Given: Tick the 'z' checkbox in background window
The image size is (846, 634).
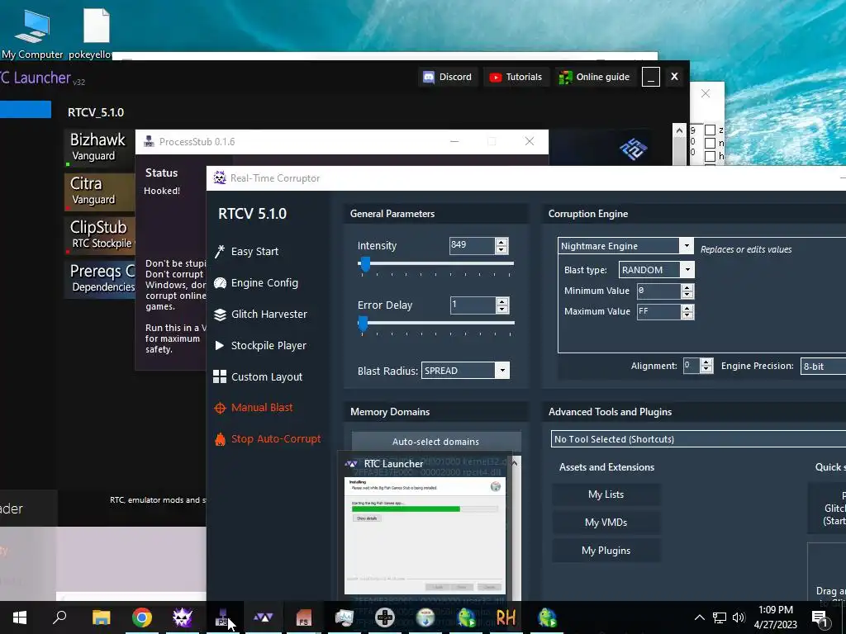Looking at the screenshot, I should 710,130.
